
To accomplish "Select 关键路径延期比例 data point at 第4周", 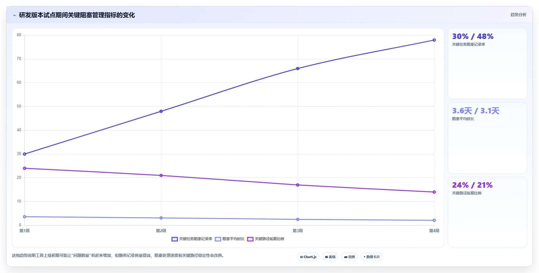I will point(434,192).
